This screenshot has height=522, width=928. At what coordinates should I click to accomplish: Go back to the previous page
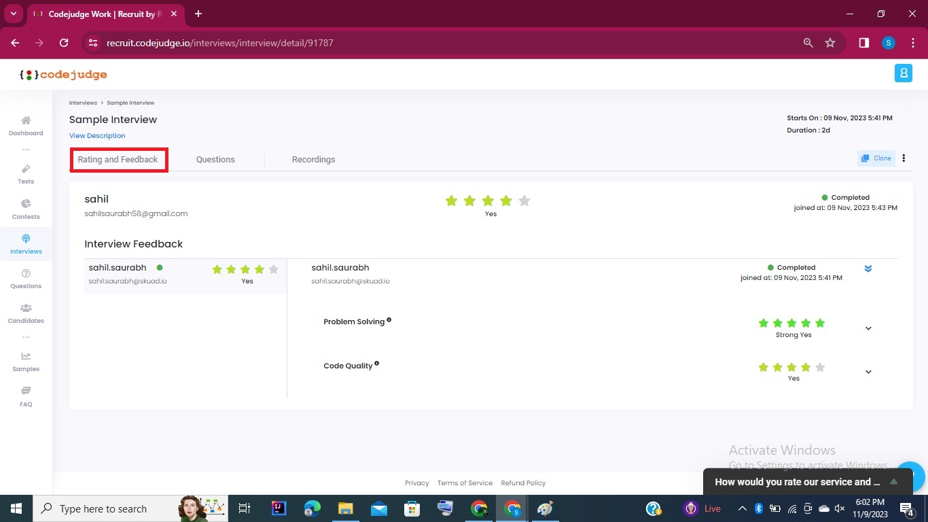tap(15, 43)
